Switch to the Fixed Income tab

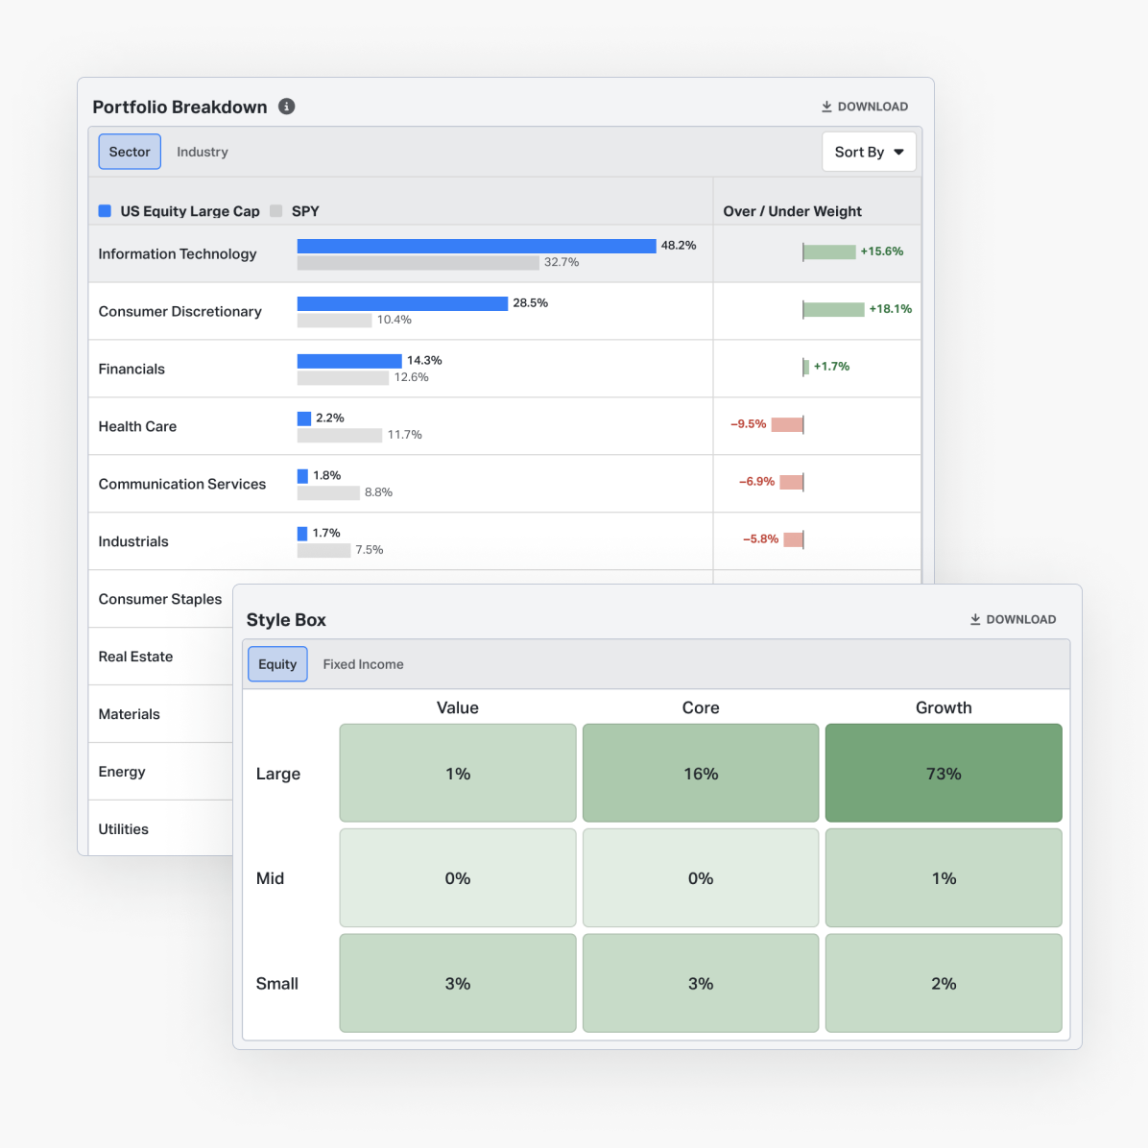(363, 664)
